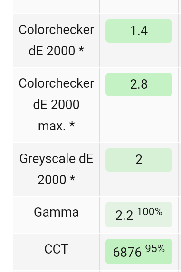
Task: Select the 6876 CCT value
Action: tap(127, 252)
